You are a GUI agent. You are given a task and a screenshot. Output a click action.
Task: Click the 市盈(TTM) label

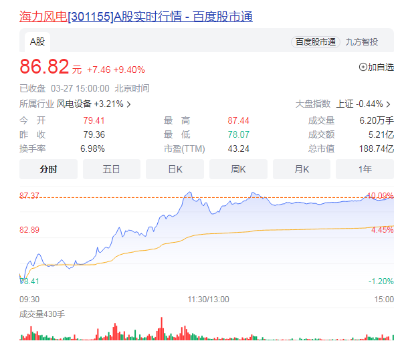(x=185, y=148)
